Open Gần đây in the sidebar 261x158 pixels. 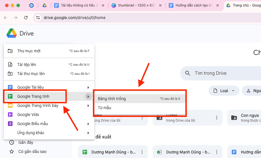click(x=26, y=142)
